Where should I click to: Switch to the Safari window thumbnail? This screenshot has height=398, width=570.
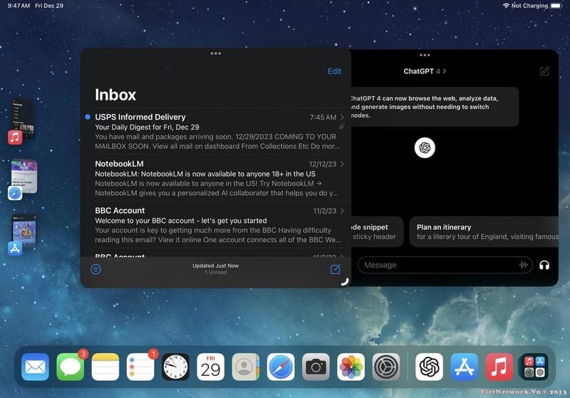tap(21, 178)
